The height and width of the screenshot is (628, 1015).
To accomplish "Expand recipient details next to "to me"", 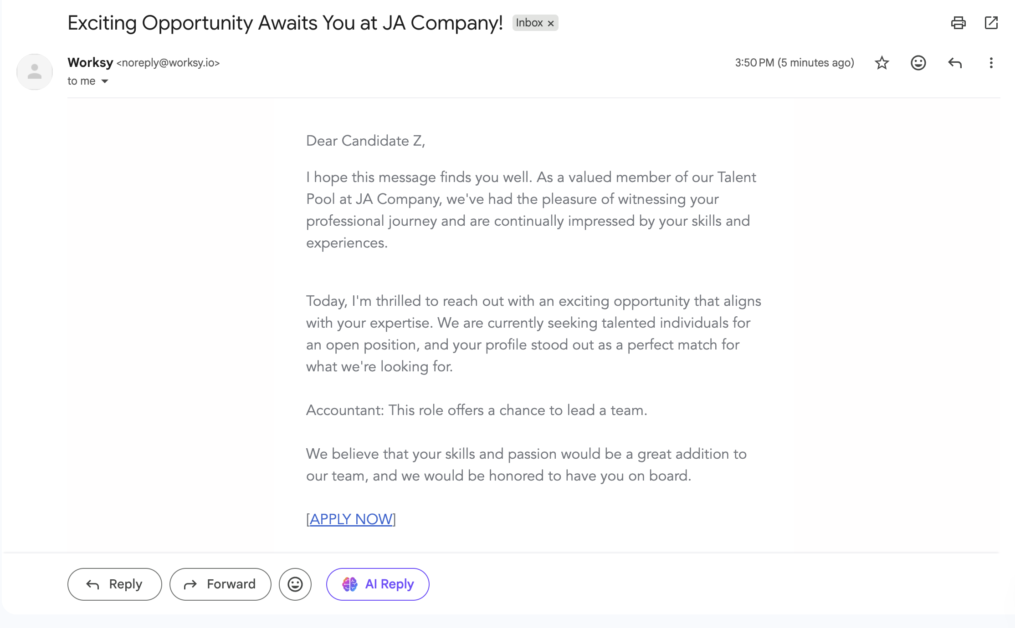I will click(105, 81).
